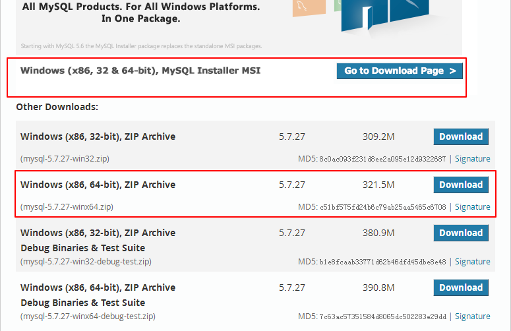This screenshot has width=511, height=331.
Task: Download the win32 debug-test zip
Action: point(461,233)
